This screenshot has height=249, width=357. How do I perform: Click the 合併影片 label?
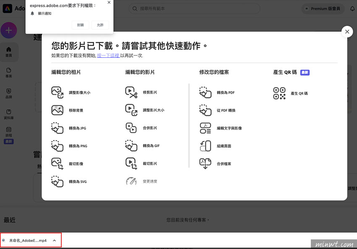[x=150, y=128]
